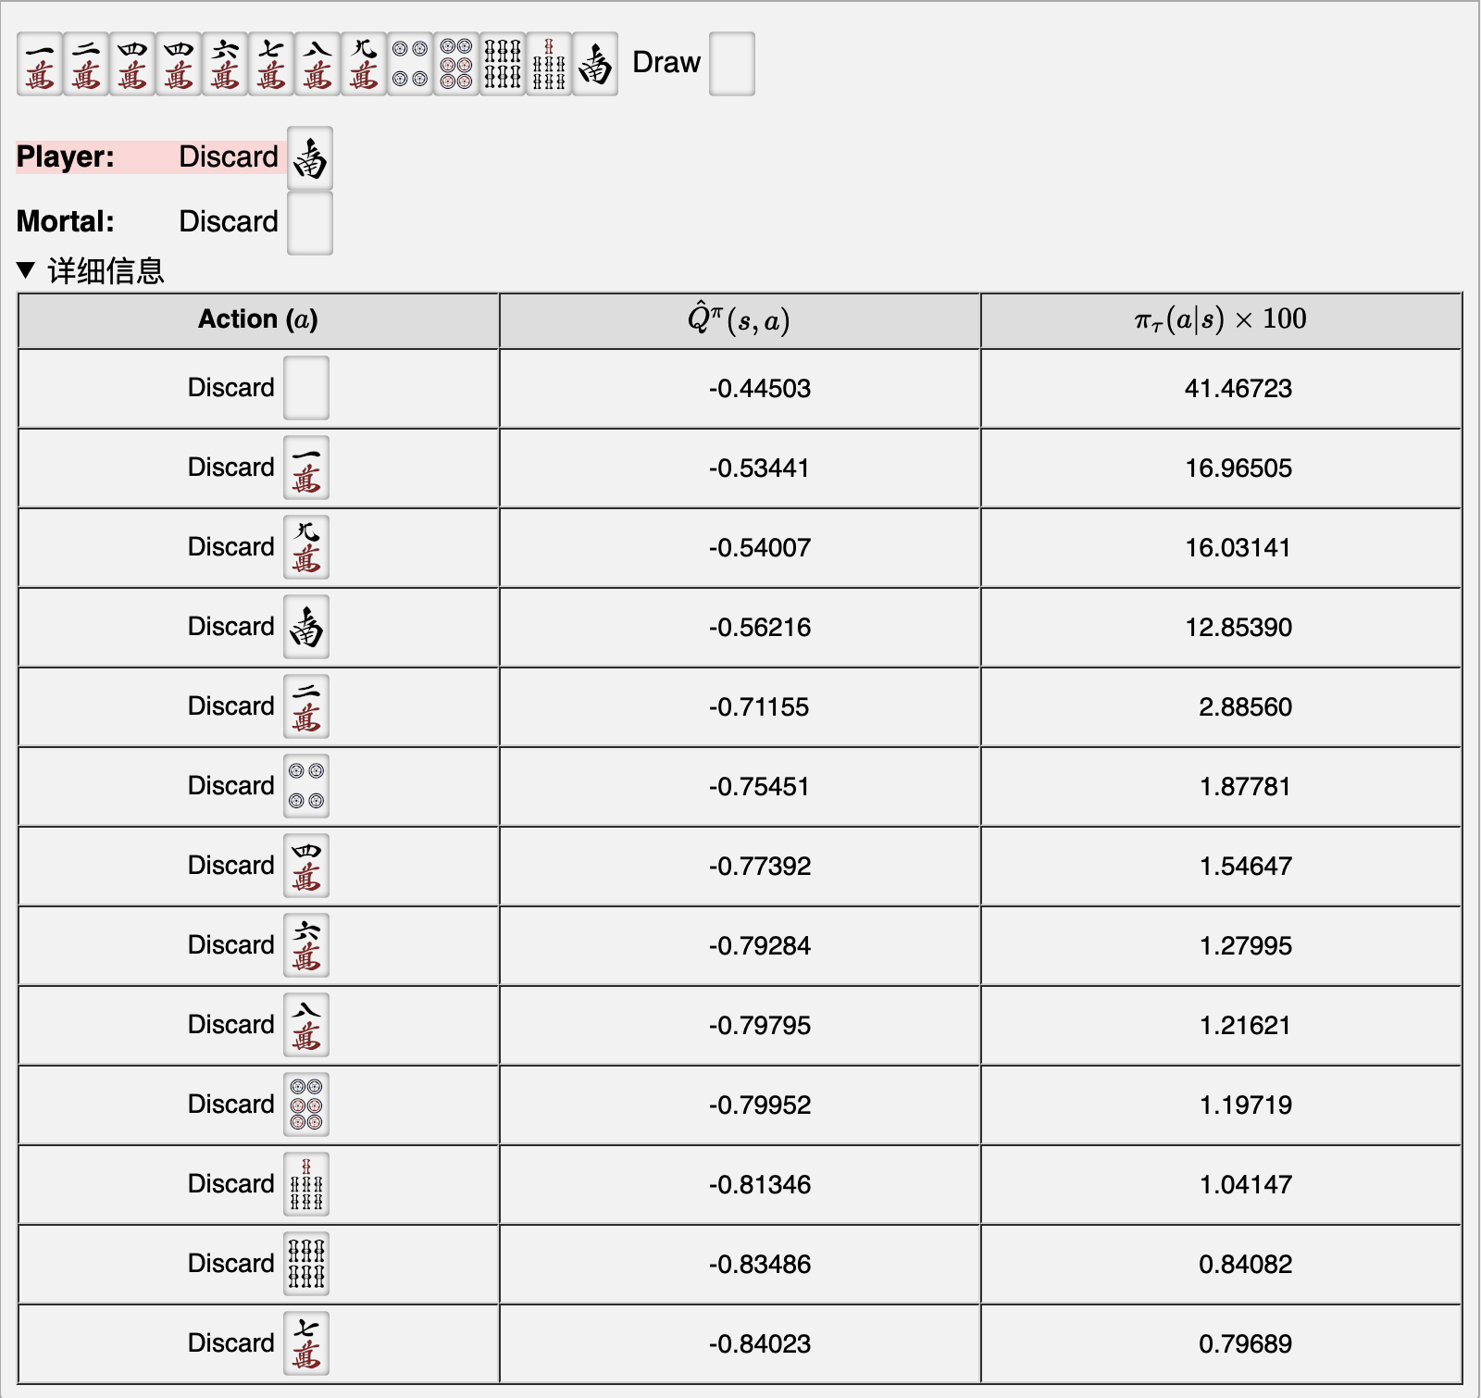Click the 八萬 tile in the -0.79795 row
Screen dimensions: 1481x1398
pos(306,1025)
